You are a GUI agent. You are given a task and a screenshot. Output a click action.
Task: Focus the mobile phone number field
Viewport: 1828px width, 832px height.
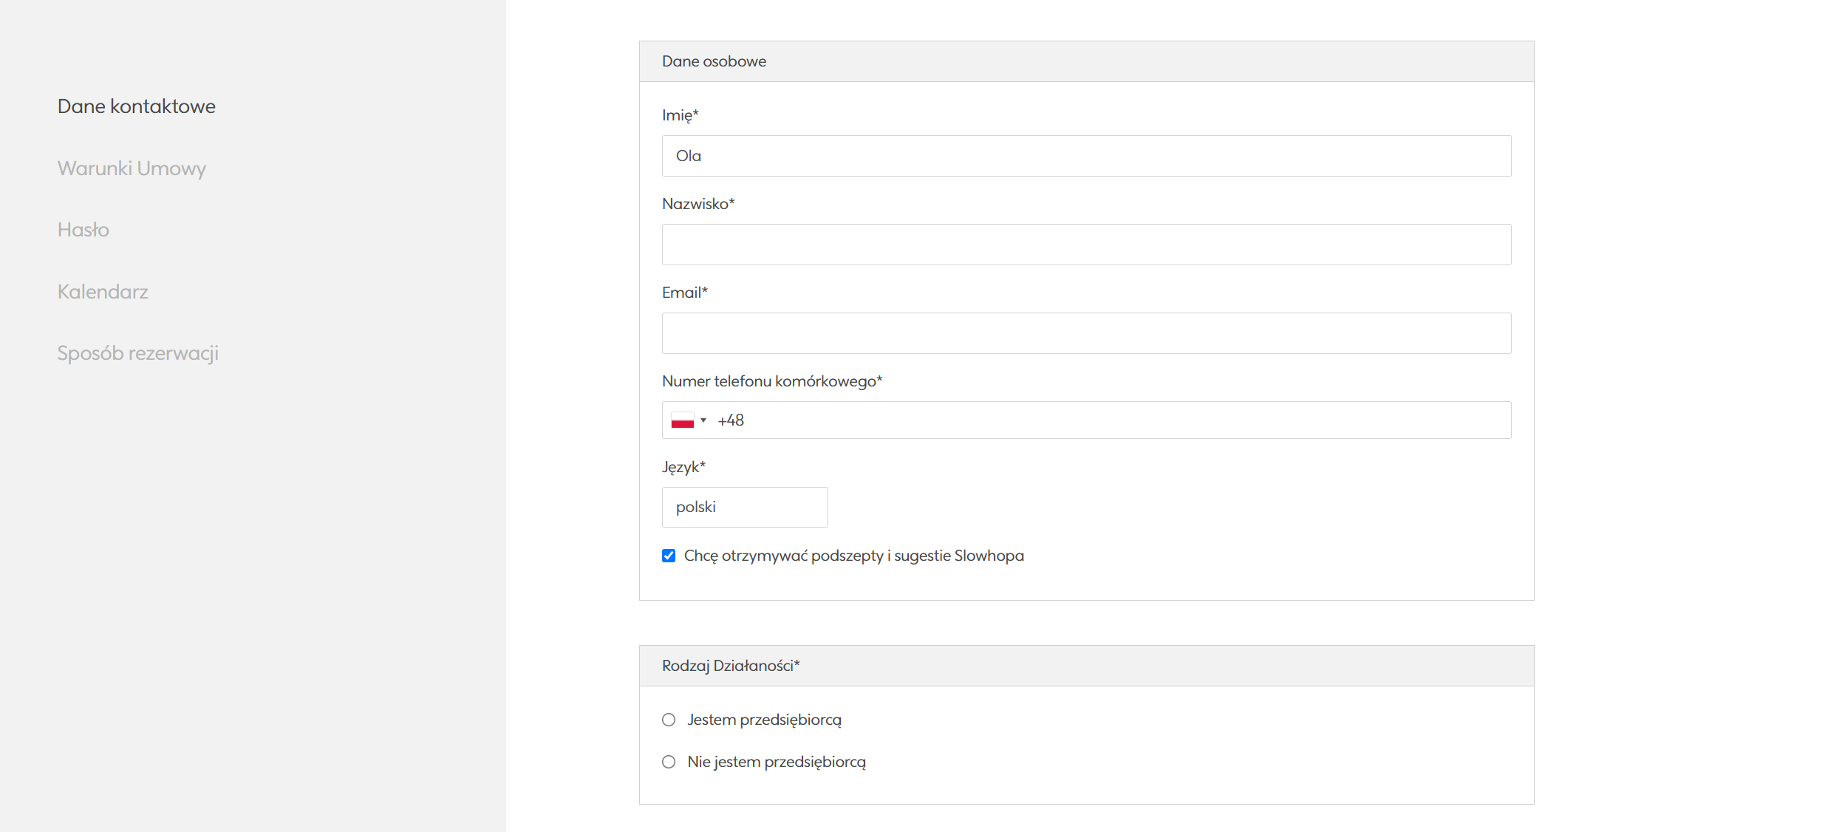[1108, 420]
